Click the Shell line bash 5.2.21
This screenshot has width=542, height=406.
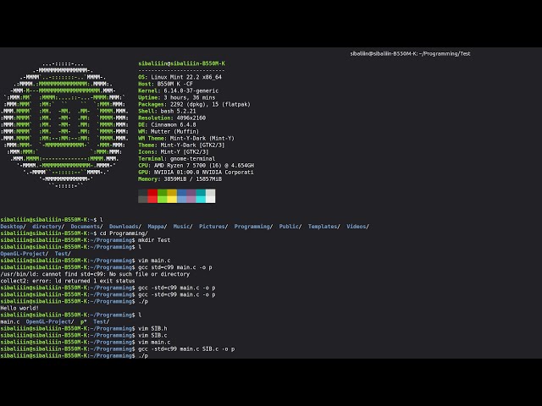[x=167, y=111]
